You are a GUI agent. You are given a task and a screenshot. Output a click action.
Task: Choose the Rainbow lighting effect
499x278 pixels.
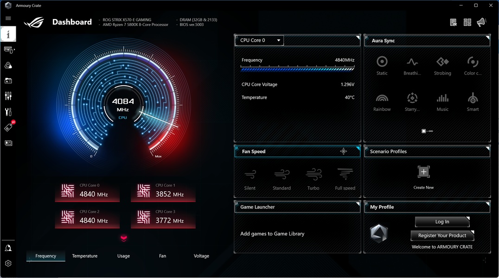pyautogui.click(x=382, y=102)
